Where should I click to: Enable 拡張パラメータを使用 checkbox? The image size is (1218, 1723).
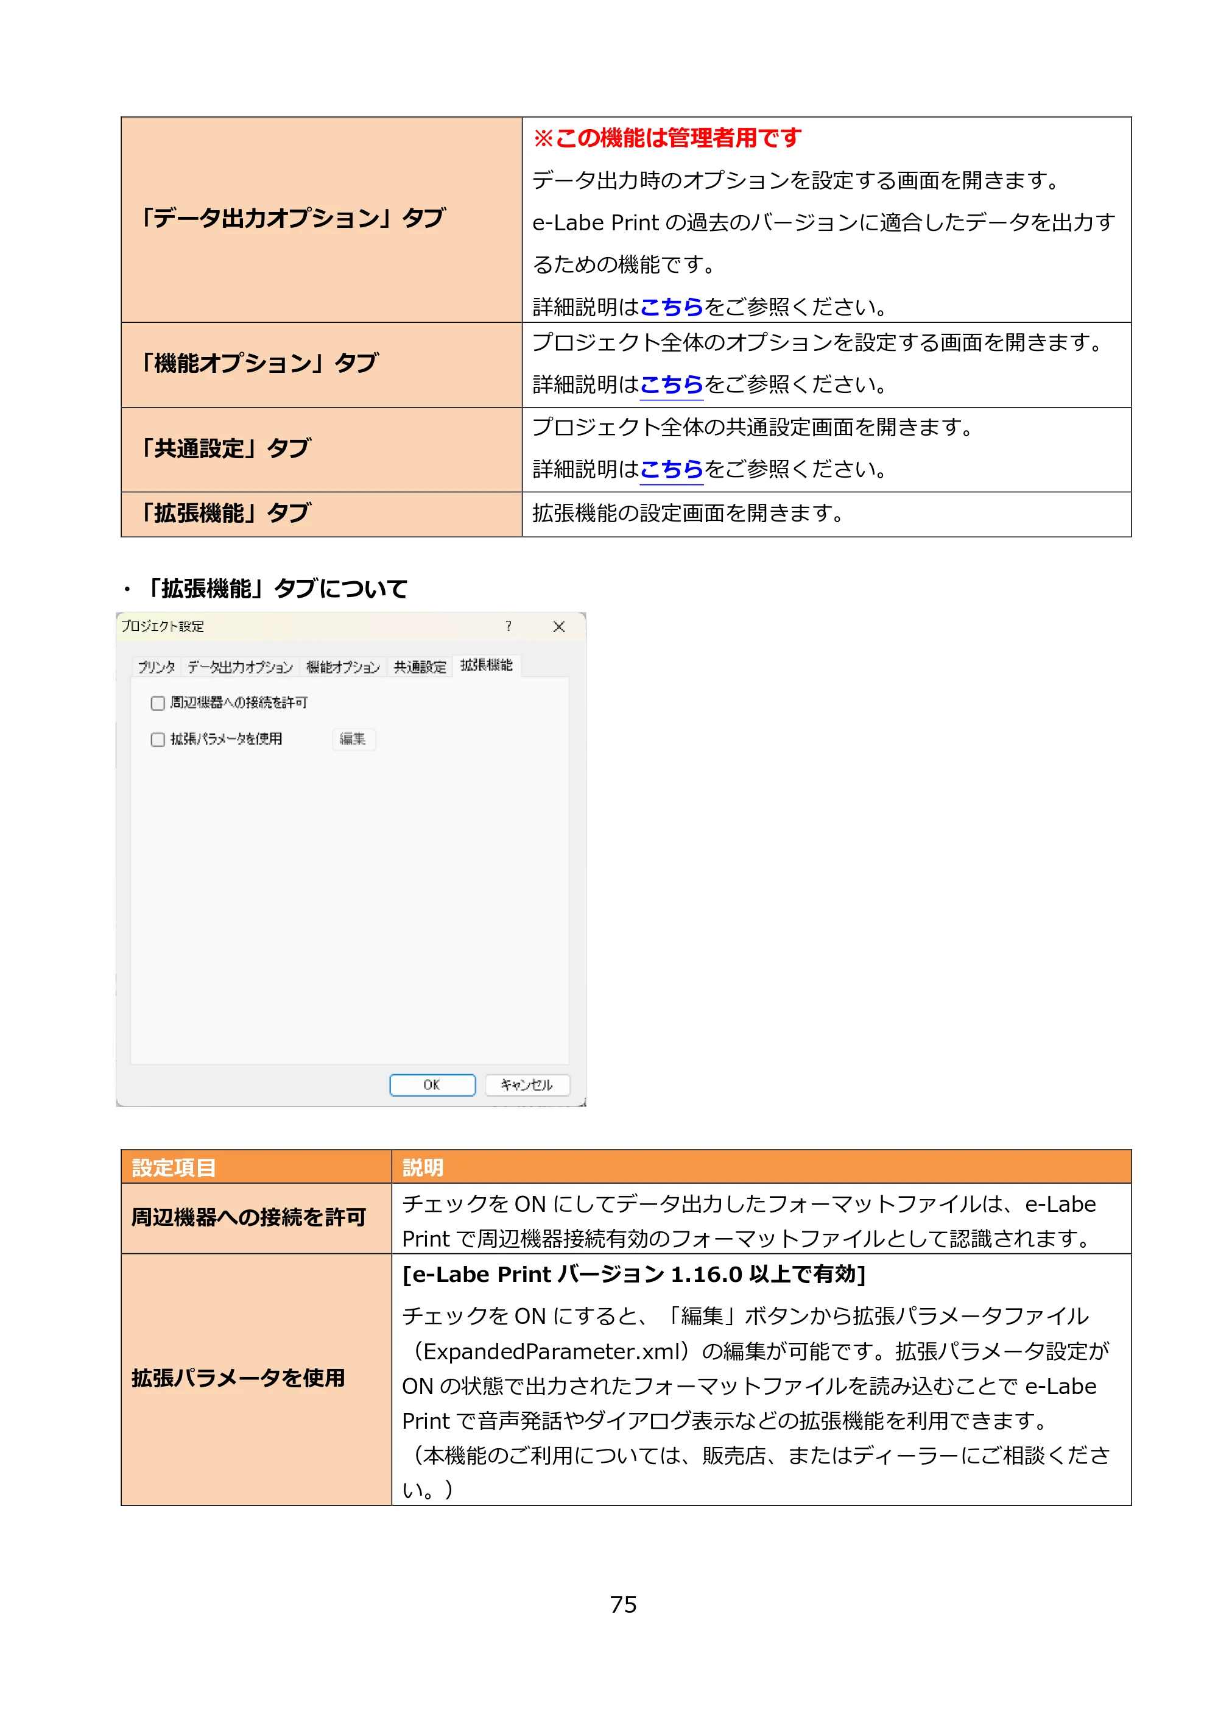click(x=158, y=740)
